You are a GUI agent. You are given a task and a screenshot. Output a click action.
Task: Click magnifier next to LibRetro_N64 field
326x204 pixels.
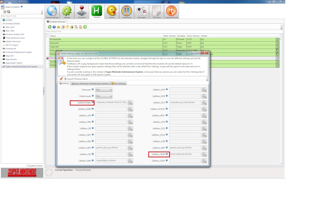tap(130, 161)
